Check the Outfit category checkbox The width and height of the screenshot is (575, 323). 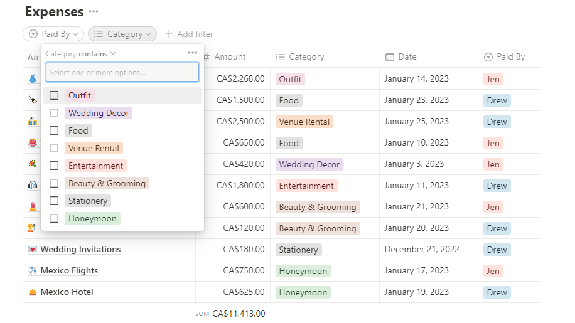click(x=54, y=95)
